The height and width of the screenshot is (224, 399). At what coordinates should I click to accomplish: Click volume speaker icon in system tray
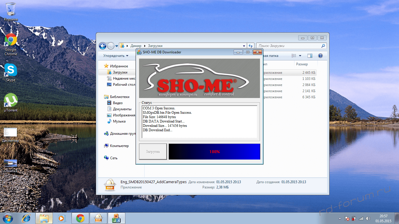coord(368,218)
